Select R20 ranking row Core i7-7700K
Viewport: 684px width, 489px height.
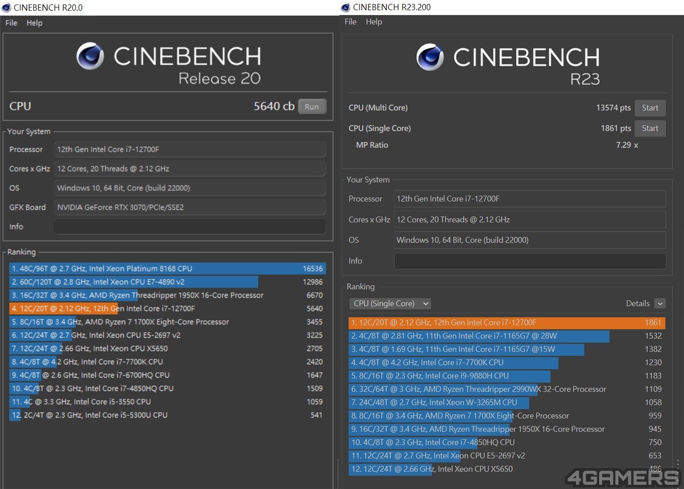[x=167, y=362]
